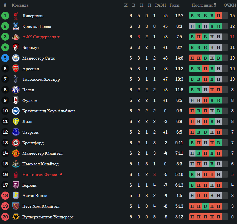The width and height of the screenshot is (237, 224).
Task: Open the West Ham hammers crest
Action: click(x=16, y=206)
